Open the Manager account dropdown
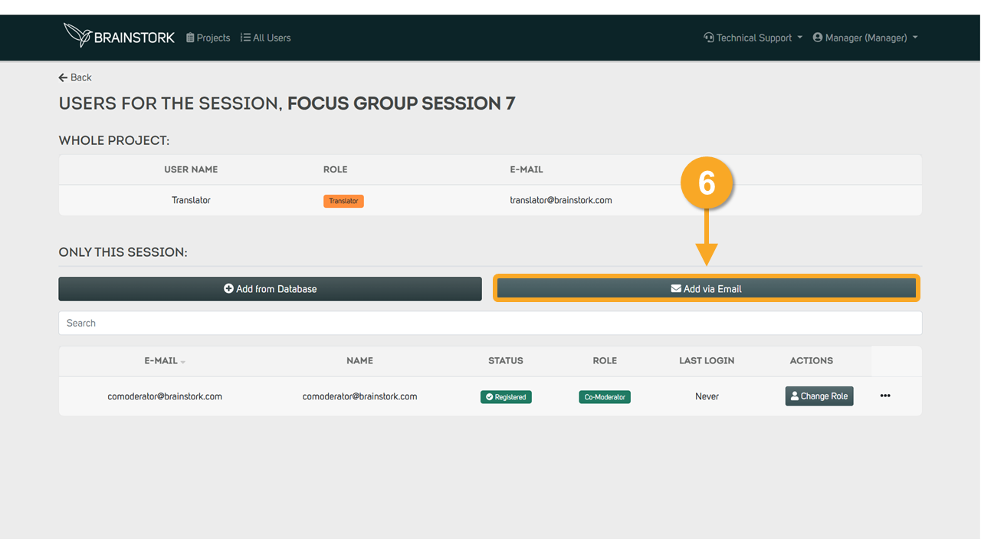Image resolution: width=981 pixels, height=552 pixels. click(865, 38)
